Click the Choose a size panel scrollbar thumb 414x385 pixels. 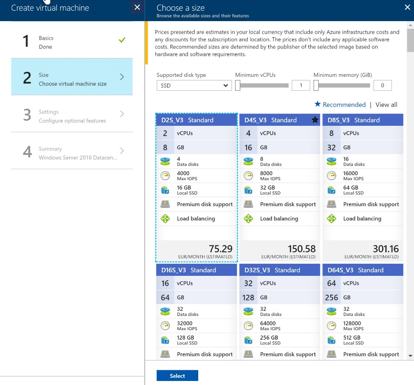tap(410, 40)
